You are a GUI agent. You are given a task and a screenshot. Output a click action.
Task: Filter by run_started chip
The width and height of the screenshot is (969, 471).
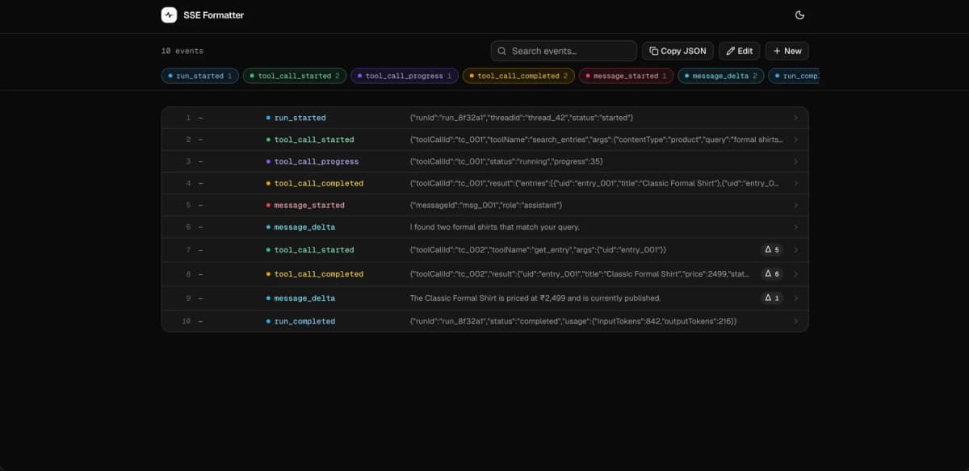click(200, 76)
